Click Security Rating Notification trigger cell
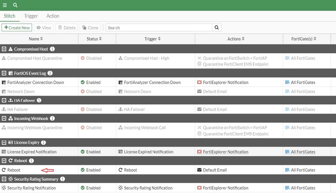The width and height of the screenshot is (336, 196). (x=148, y=188)
